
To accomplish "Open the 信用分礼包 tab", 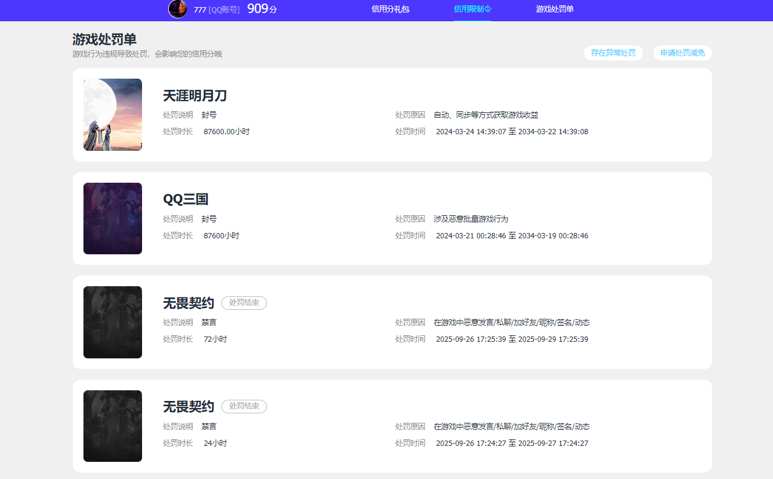I will click(390, 9).
